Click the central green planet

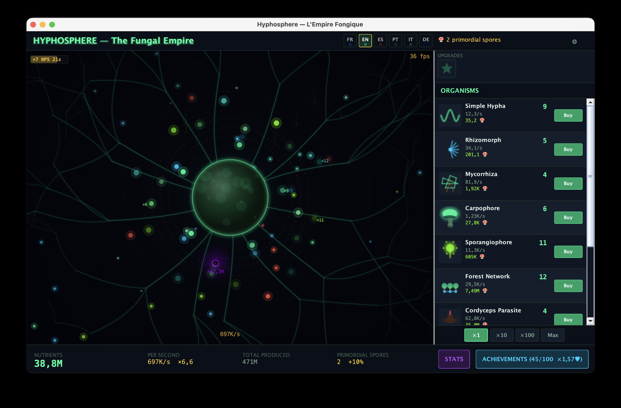[x=230, y=197]
